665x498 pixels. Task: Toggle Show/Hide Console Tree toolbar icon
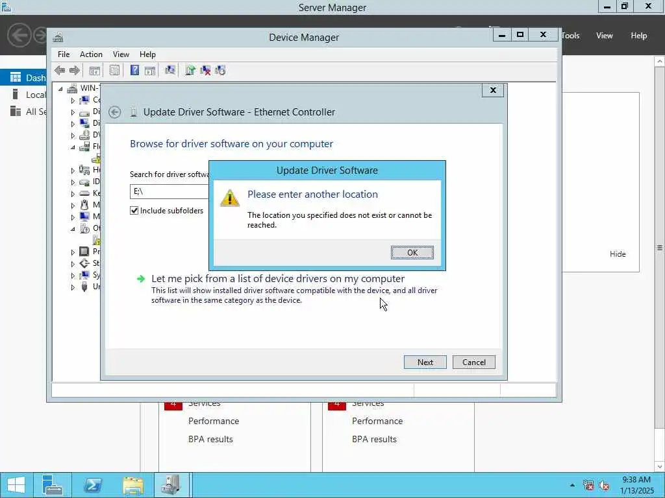coord(94,70)
